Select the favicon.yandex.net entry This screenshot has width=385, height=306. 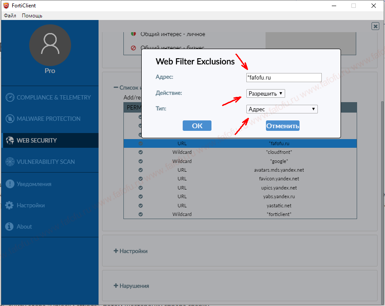(240, 179)
